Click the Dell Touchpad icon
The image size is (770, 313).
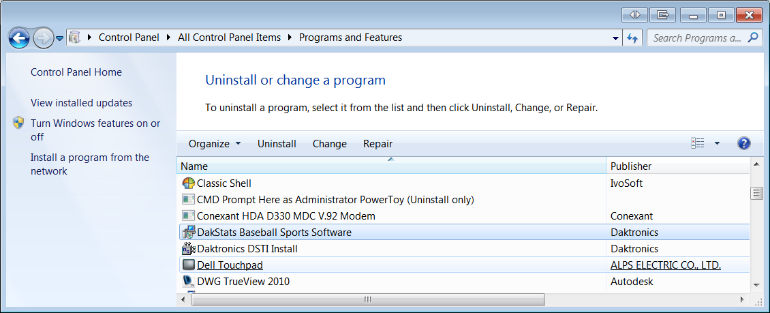(189, 265)
